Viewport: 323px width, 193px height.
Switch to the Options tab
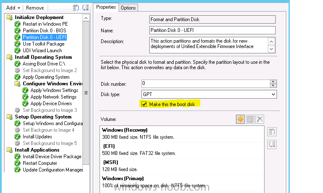(128, 8)
